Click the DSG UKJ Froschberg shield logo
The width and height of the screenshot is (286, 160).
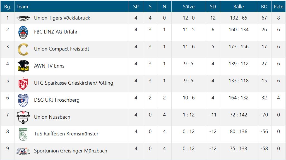point(23,101)
